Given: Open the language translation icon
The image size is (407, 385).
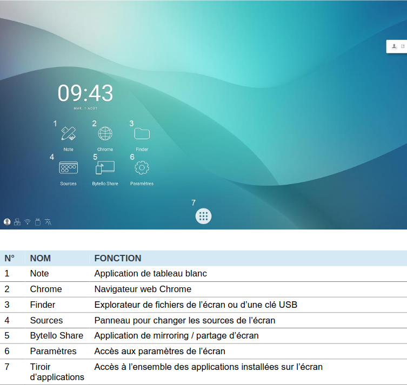Looking at the screenshot, I should (48, 221).
